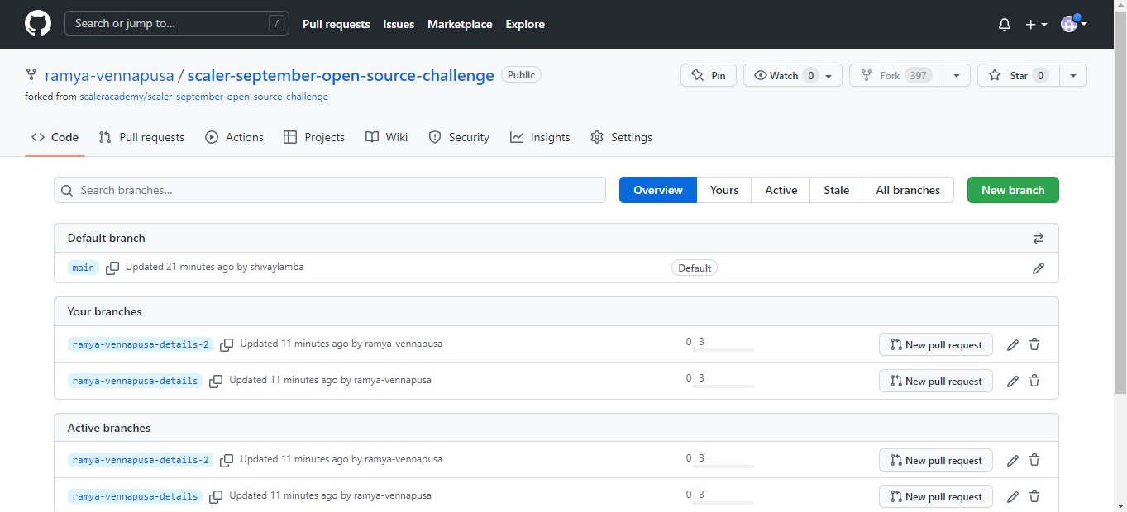
Task: Open ramya-vennapusa-details branch in Your branches
Action: tap(136, 381)
